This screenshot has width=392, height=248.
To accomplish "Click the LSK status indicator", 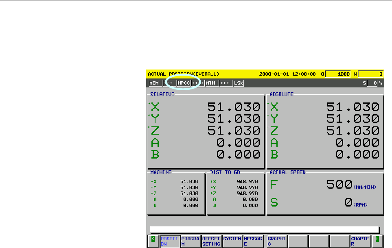I will [x=239, y=83].
